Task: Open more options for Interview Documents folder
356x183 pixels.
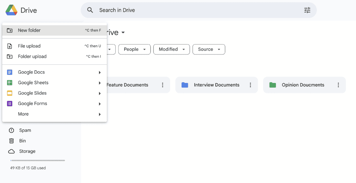Action: point(250,85)
